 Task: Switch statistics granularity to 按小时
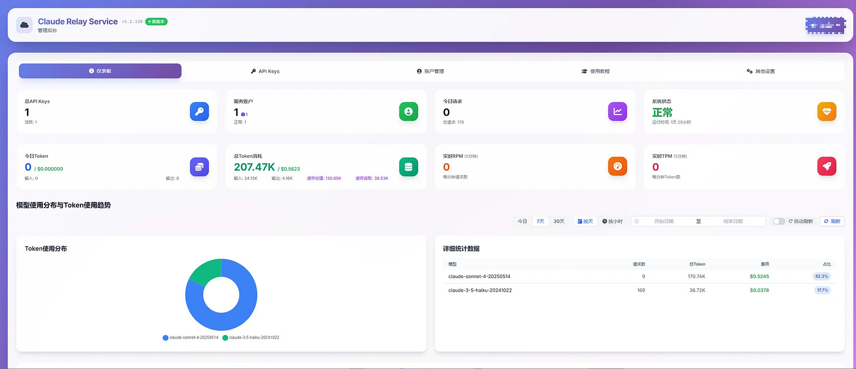(x=612, y=221)
